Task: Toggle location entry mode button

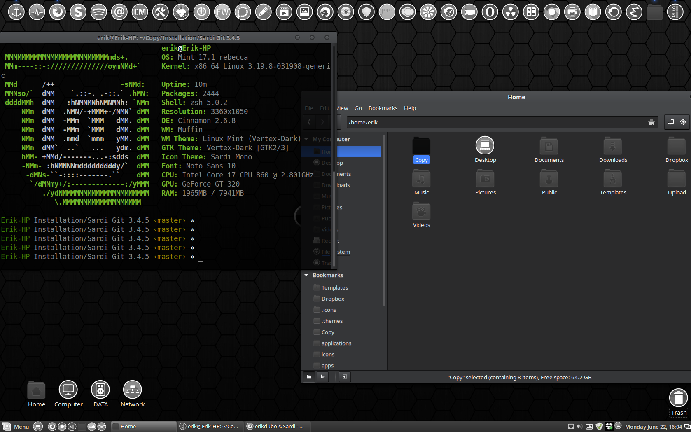Action: [x=671, y=122]
